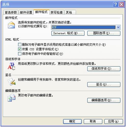Open 国际选项 button
126x127 pixels.
click(104, 33)
